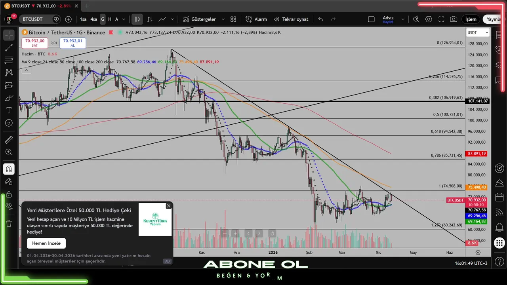This screenshot has width=507, height=285.
Task: Create an Alarm
Action: 256,19
